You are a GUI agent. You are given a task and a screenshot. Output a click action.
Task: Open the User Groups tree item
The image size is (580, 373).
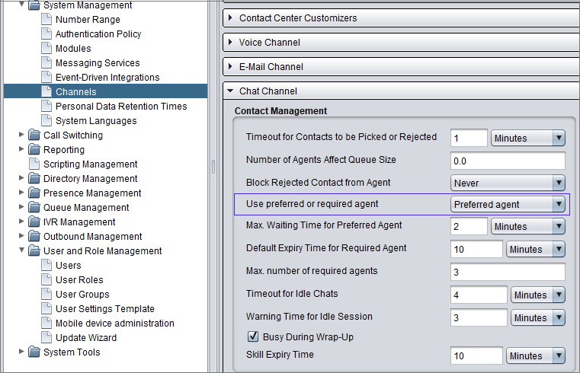click(x=82, y=295)
